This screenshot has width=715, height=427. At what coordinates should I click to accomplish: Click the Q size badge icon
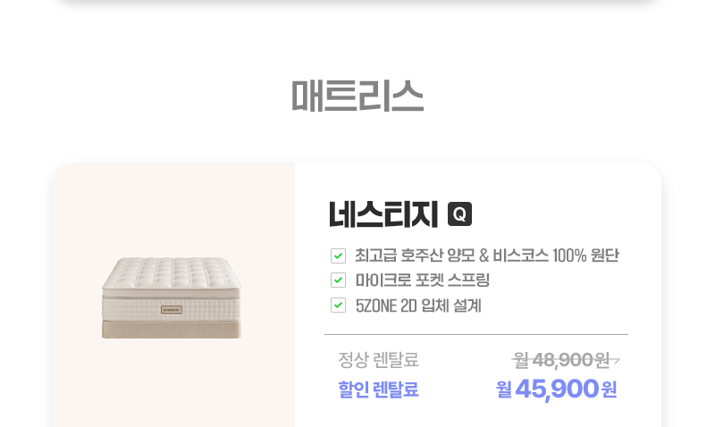pos(459,214)
